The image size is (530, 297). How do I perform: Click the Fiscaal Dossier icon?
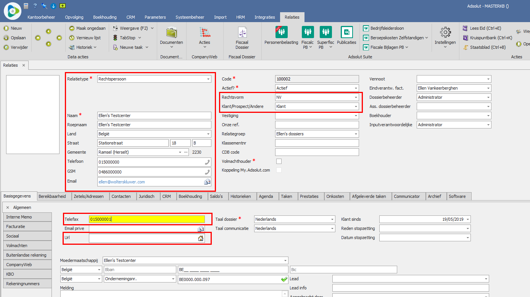click(242, 33)
